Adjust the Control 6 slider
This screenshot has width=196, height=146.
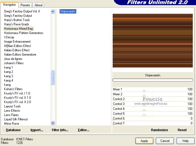point(153,118)
